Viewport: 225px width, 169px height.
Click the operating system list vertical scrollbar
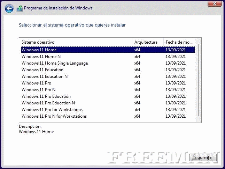pos(198,80)
